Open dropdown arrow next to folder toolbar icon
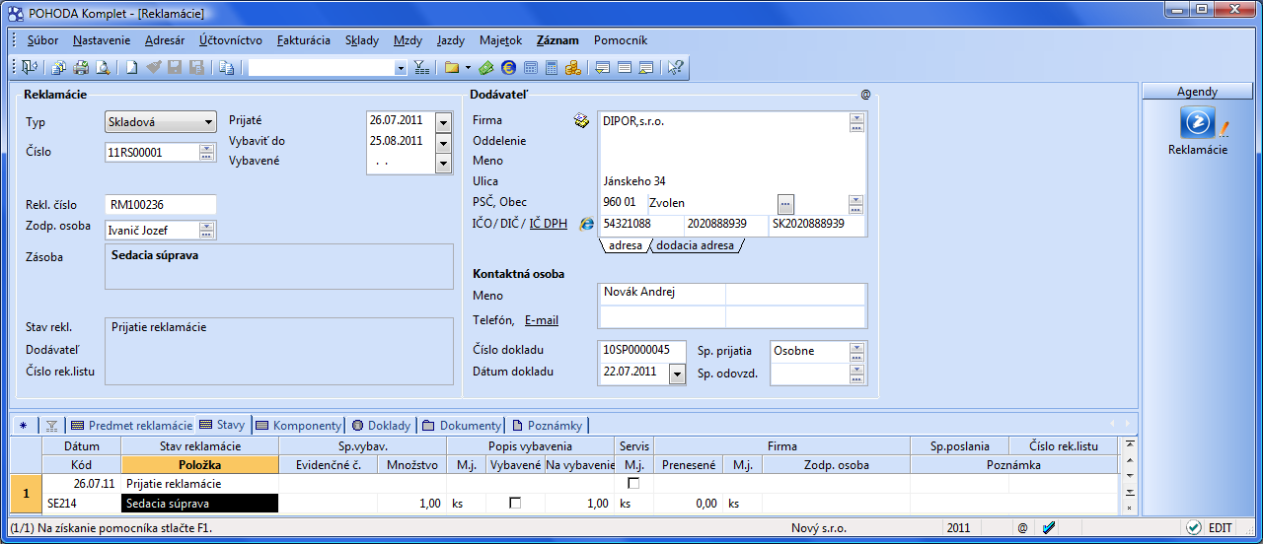This screenshot has height=544, width=1263. tap(468, 68)
